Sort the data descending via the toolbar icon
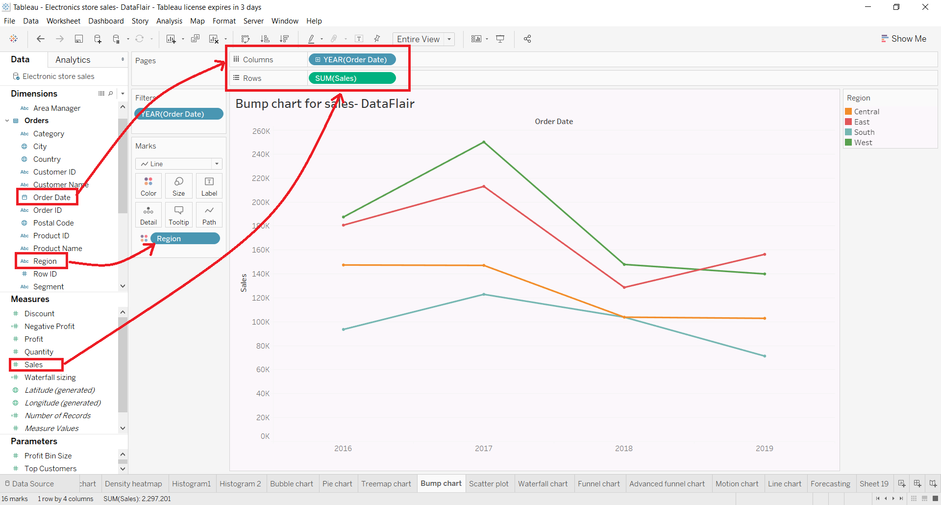The width and height of the screenshot is (941, 505). (x=284, y=39)
